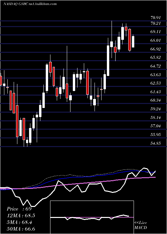This screenshot has height=234, width=167.
Task: Click the 69.11 price axis label
Action: 156,32
